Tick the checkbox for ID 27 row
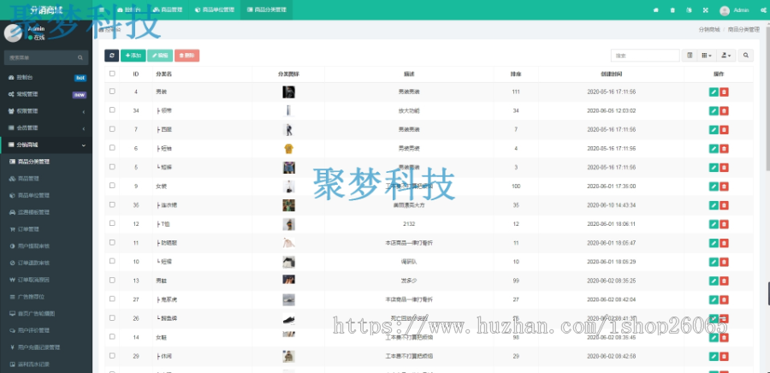Screen dimensions: 770x373 [x=112, y=299]
